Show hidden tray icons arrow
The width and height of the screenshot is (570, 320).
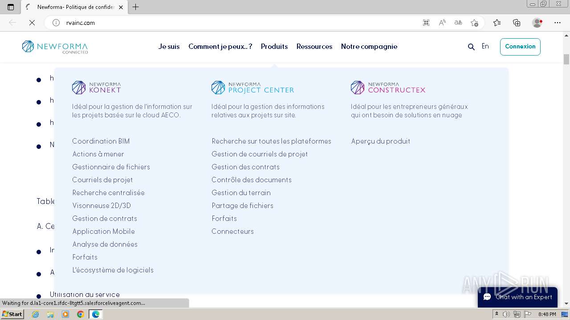[497, 314]
